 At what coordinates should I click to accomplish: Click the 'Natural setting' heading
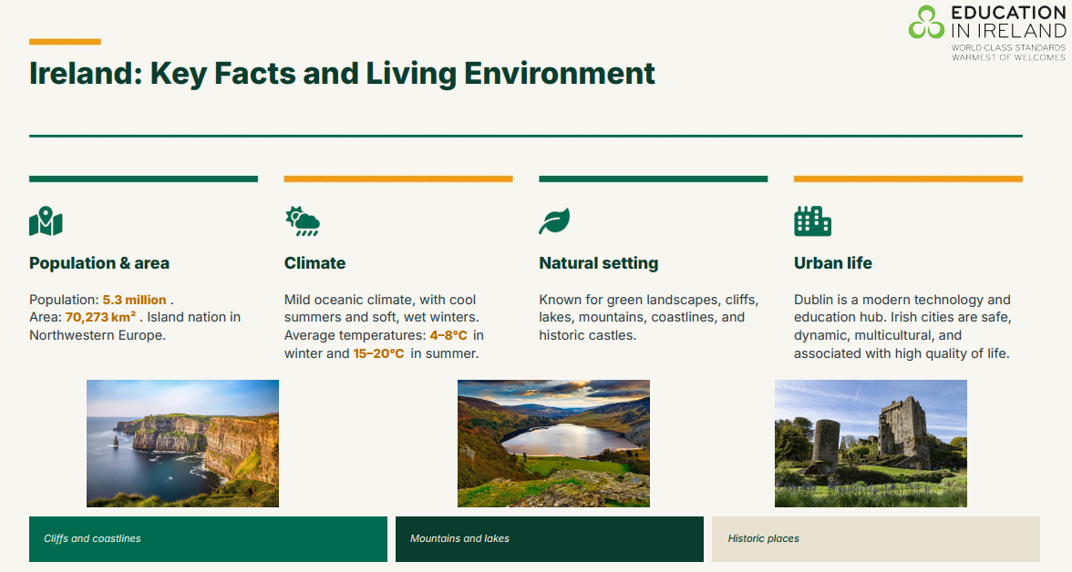click(x=599, y=263)
